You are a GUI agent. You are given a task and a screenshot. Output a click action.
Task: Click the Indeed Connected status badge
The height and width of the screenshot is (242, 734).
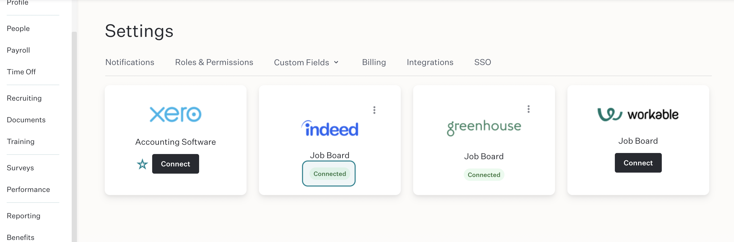(330, 174)
